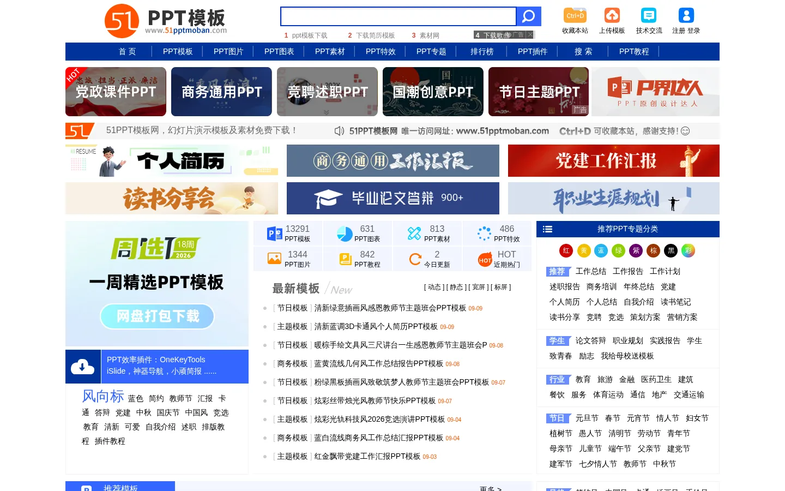Click the 工作总结 topic link

[x=591, y=271]
